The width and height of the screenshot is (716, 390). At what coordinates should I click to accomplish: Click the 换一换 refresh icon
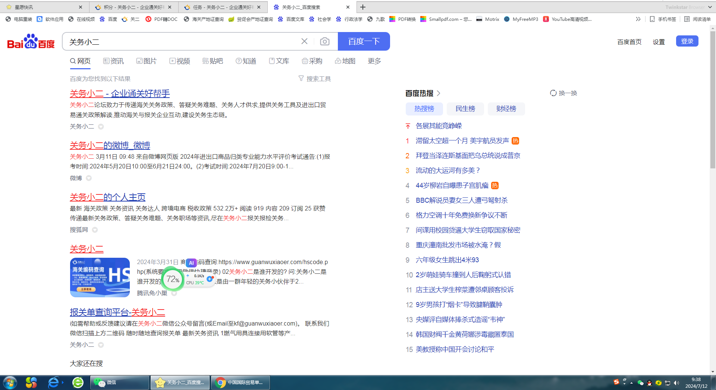pos(553,93)
